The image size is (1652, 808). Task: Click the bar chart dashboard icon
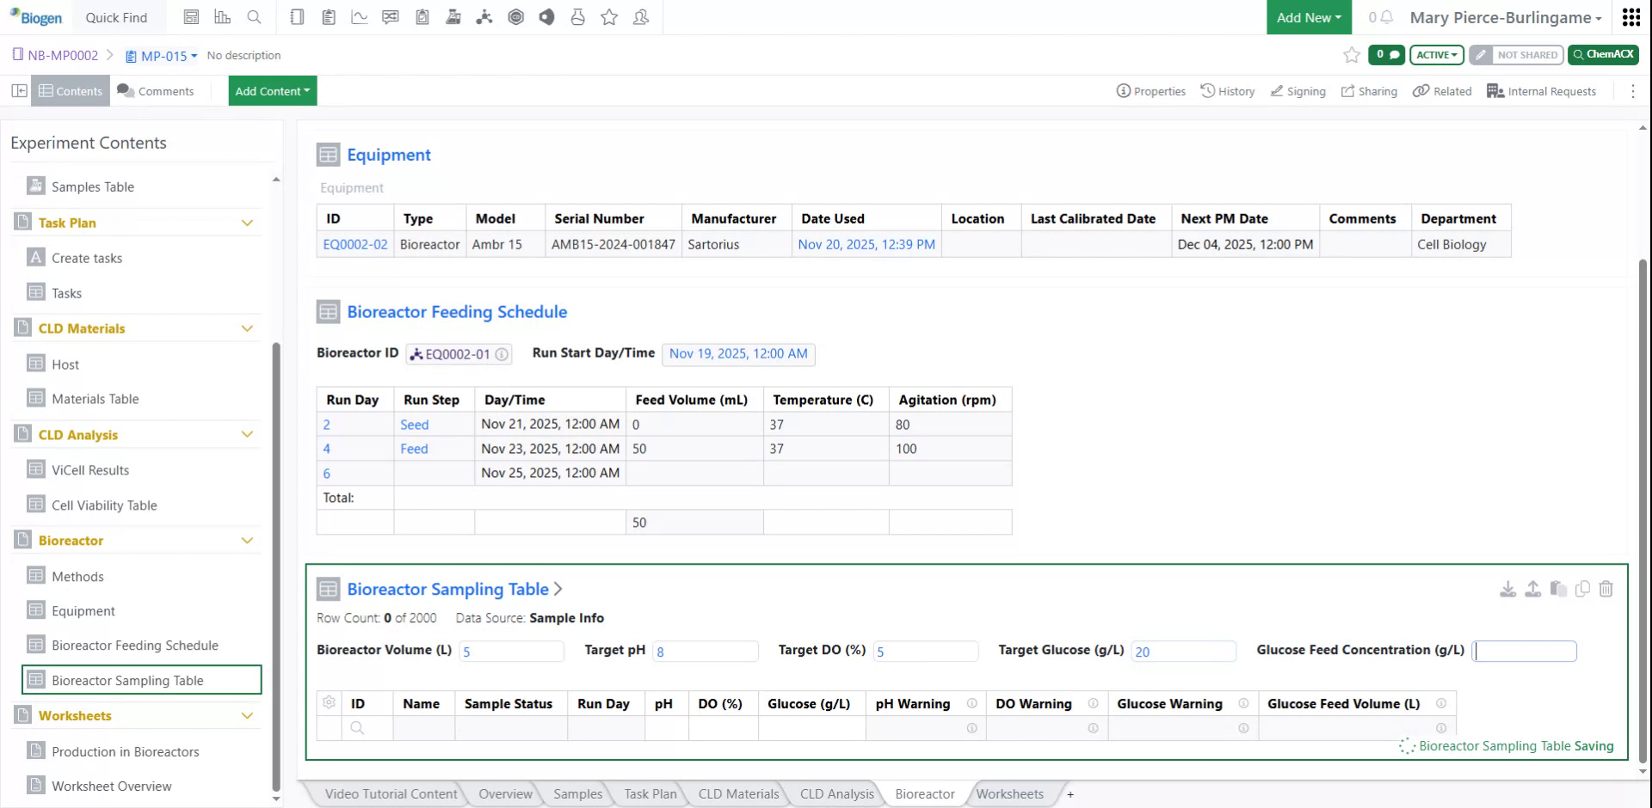coord(223,17)
